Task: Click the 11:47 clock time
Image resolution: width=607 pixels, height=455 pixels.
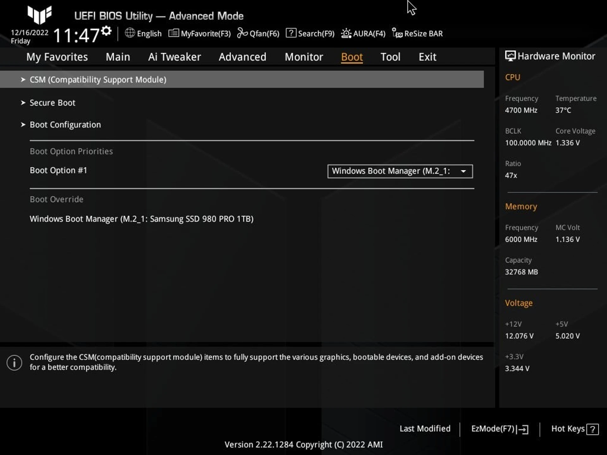Action: point(77,35)
